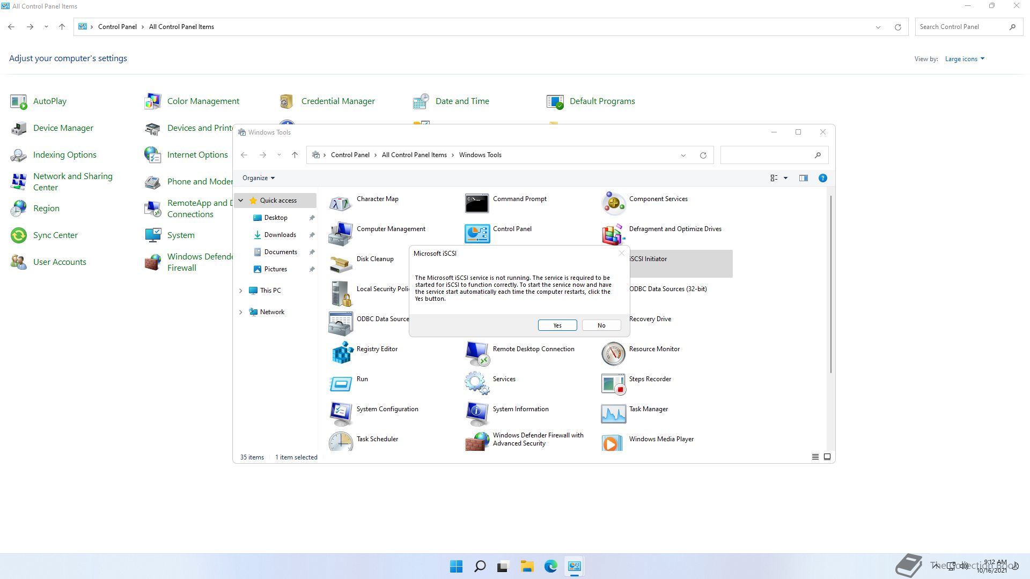The width and height of the screenshot is (1030, 579).
Task: Open Help in Windows Tools toolbar
Action: tap(822, 178)
